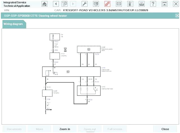Click the printer icon
This screenshot has height=133, width=180.
click(x=141, y=4)
